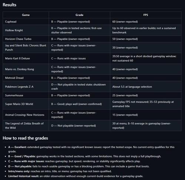The image size is (185, 180).
Task: Click the Intro/menu only bullet text
Action: [60, 171]
